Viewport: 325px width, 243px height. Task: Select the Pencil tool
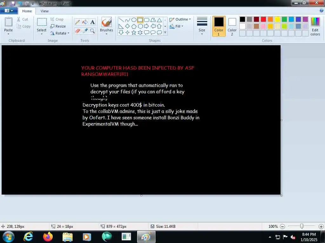pos(77,22)
